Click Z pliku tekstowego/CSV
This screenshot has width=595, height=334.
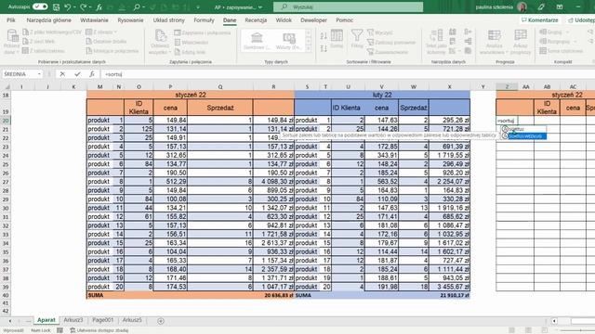52,32
